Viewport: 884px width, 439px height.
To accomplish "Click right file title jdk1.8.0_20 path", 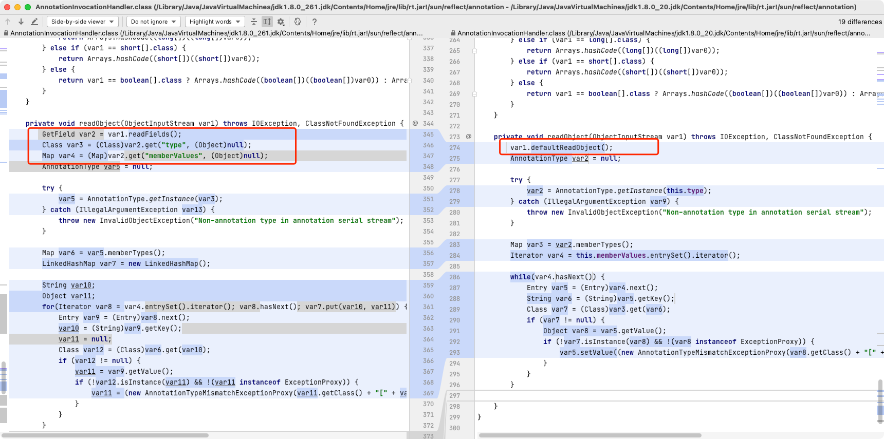I will coord(664,33).
